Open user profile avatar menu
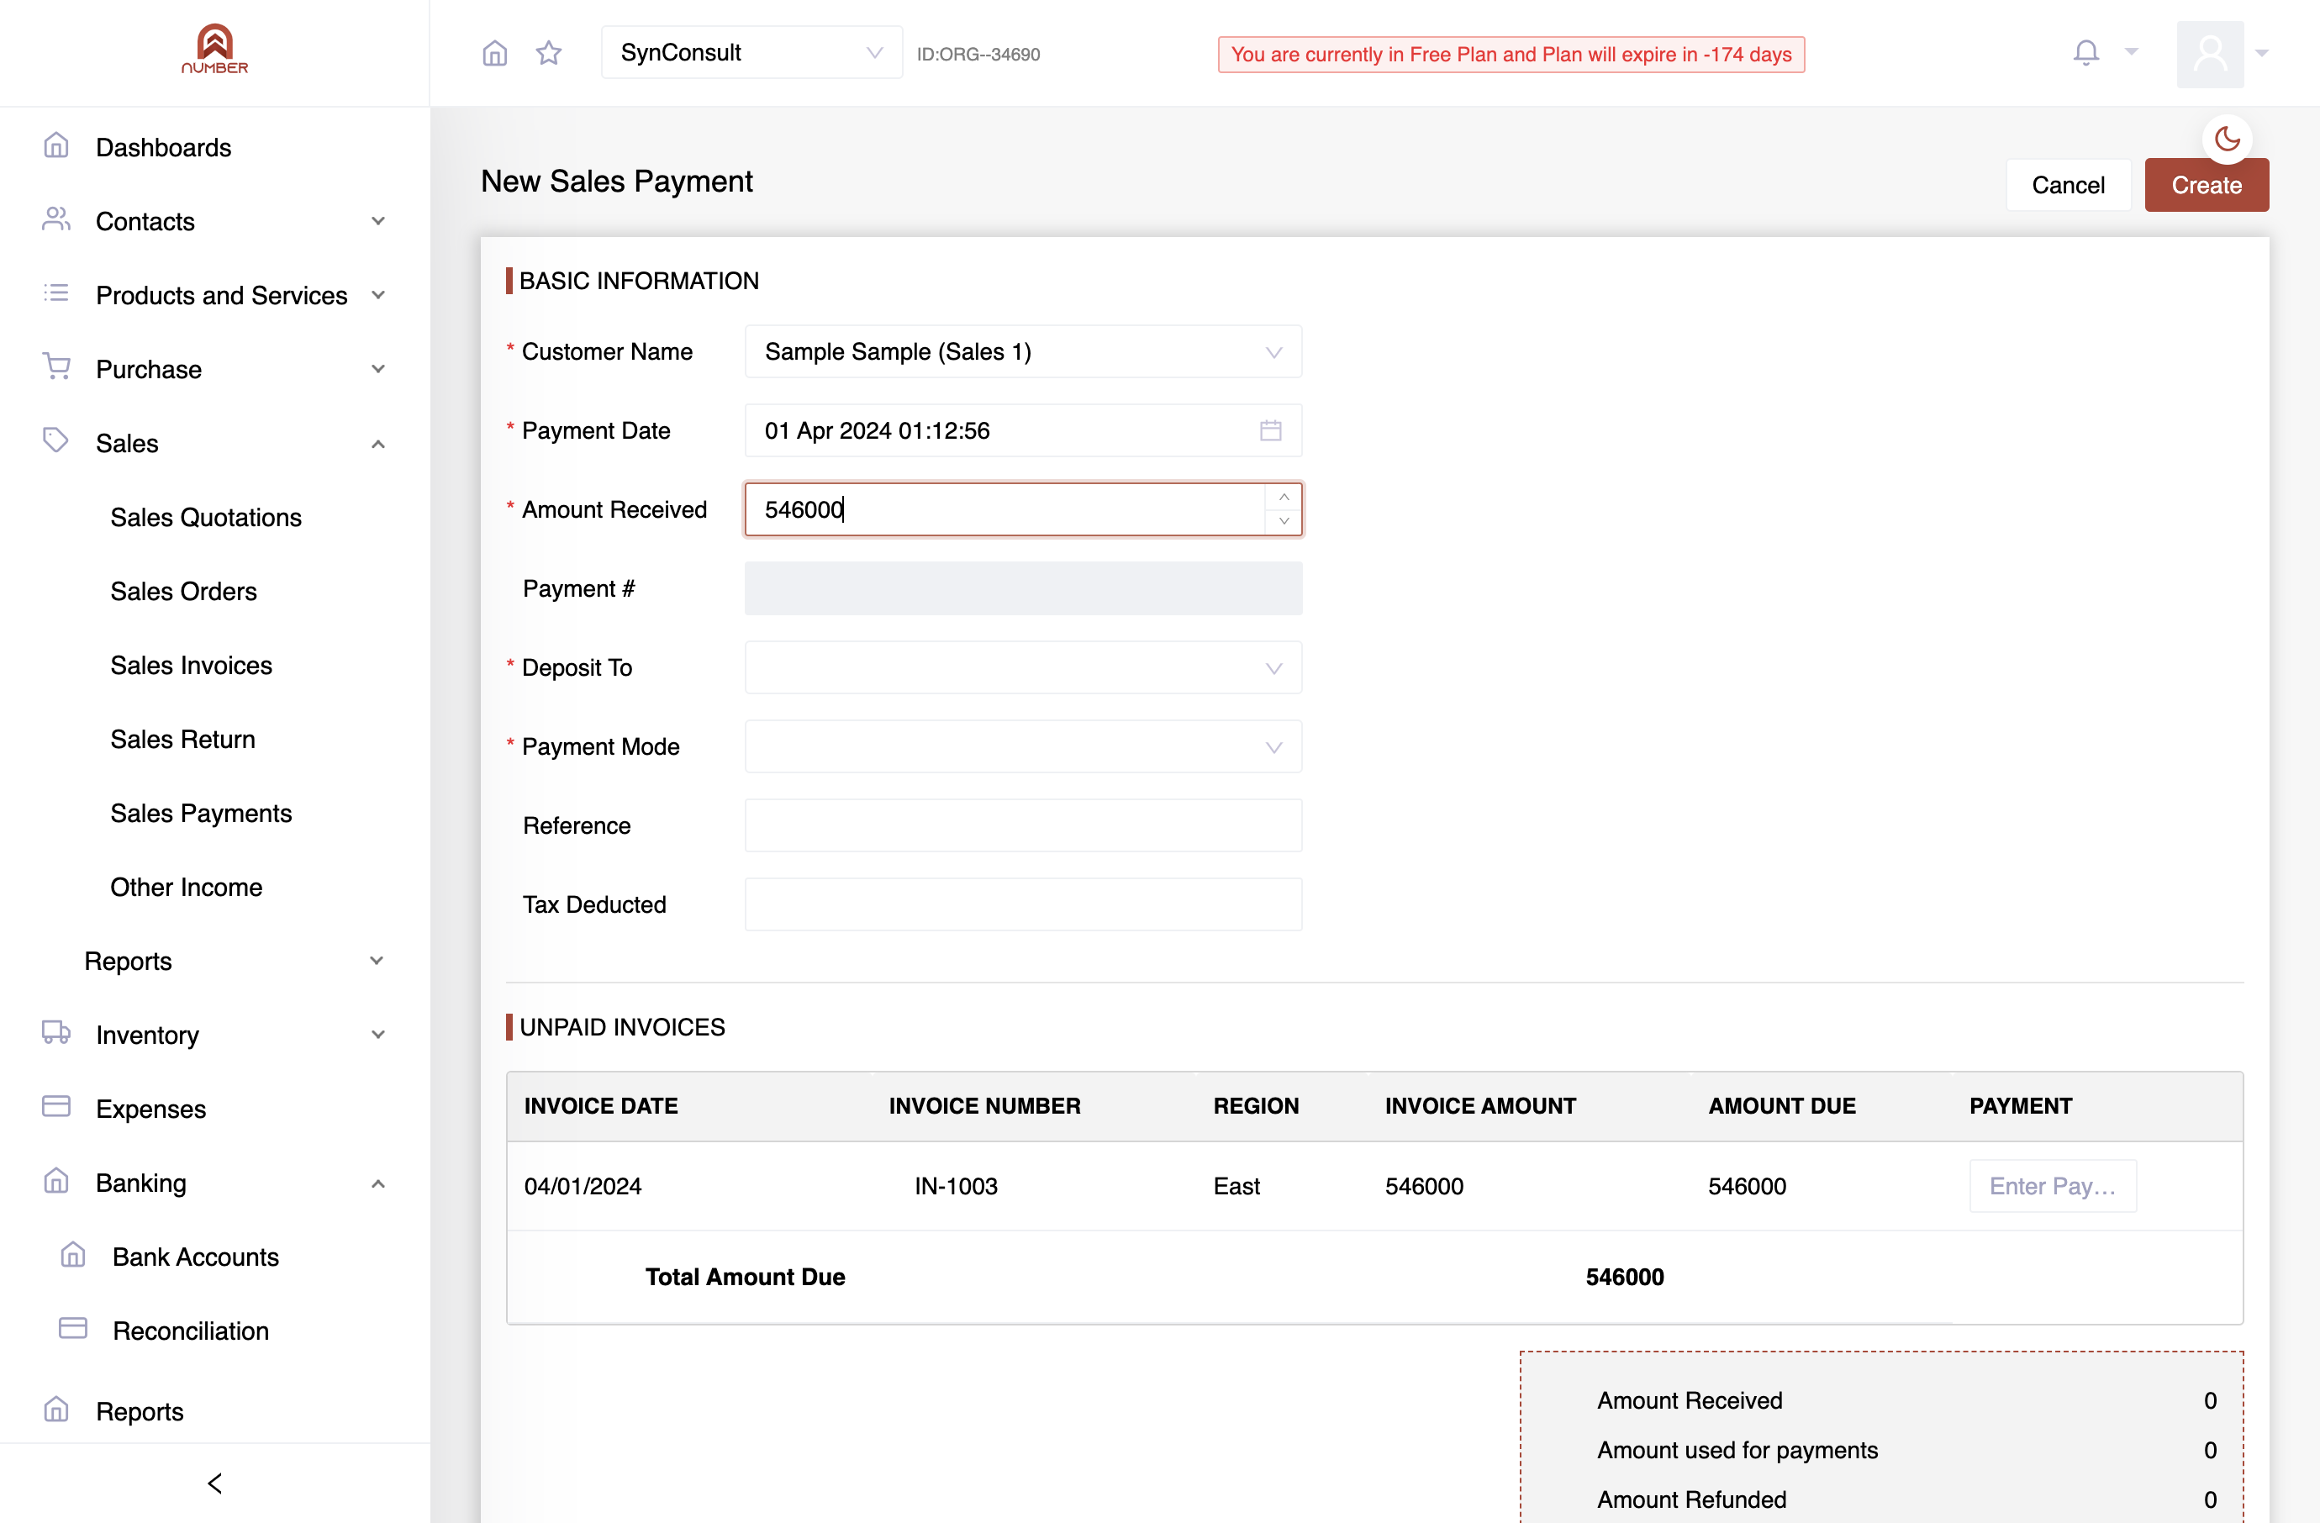This screenshot has width=2320, height=1523. coord(2210,54)
